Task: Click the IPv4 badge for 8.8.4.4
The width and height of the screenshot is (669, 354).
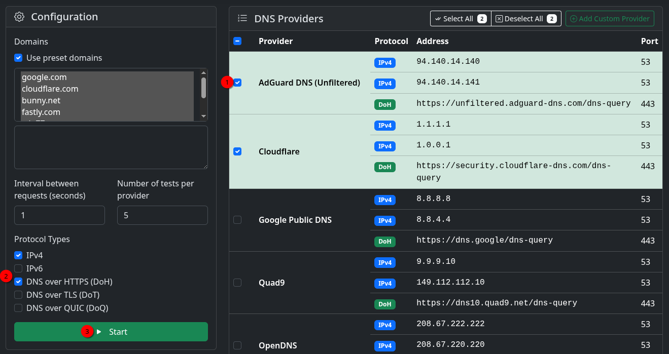Action: tap(385, 221)
